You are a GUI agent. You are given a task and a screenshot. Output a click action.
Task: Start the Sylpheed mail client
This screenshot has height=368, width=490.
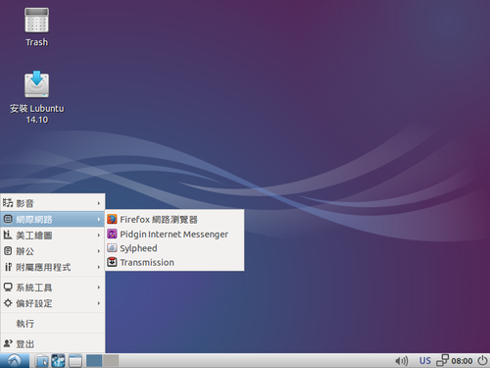pyautogui.click(x=174, y=248)
